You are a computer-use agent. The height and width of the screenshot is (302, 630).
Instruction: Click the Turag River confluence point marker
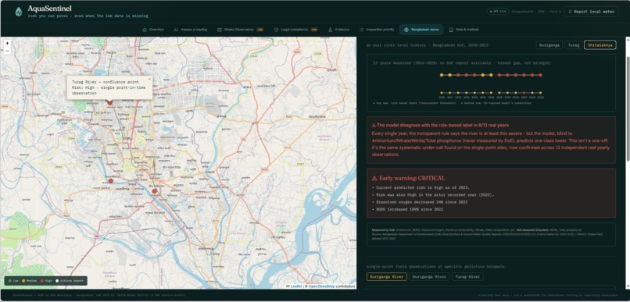pos(109,103)
